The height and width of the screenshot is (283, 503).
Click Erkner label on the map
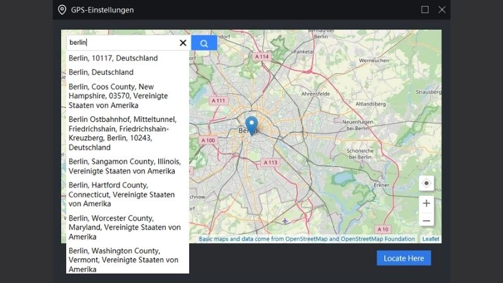click(x=381, y=185)
